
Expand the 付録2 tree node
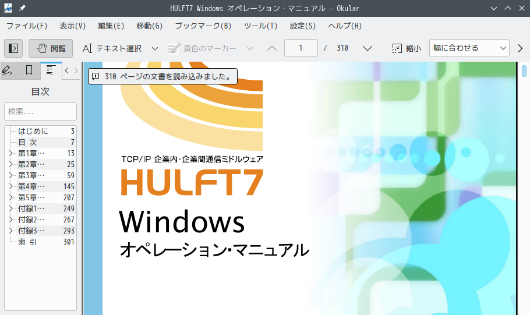pos(11,220)
